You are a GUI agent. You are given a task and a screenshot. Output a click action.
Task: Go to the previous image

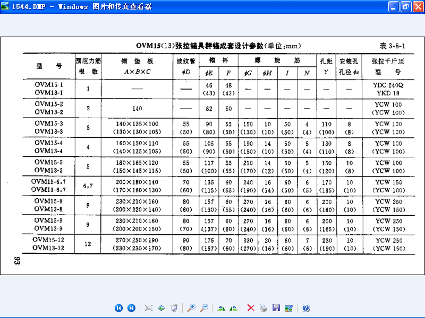[118, 308]
